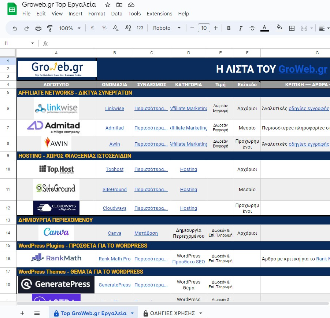Open fill color bucket picker

279,28
